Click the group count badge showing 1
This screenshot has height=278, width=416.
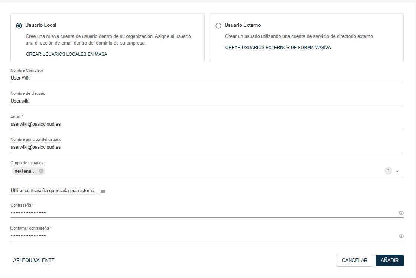click(x=388, y=171)
